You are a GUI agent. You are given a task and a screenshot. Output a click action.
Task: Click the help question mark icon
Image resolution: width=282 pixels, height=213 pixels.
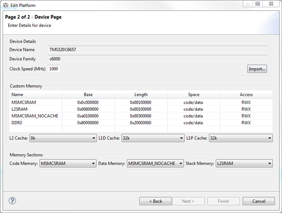(12, 201)
